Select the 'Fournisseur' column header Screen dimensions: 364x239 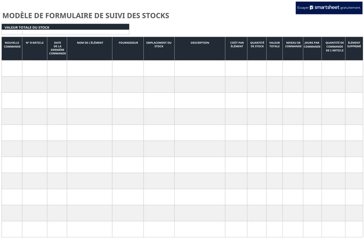(128, 48)
